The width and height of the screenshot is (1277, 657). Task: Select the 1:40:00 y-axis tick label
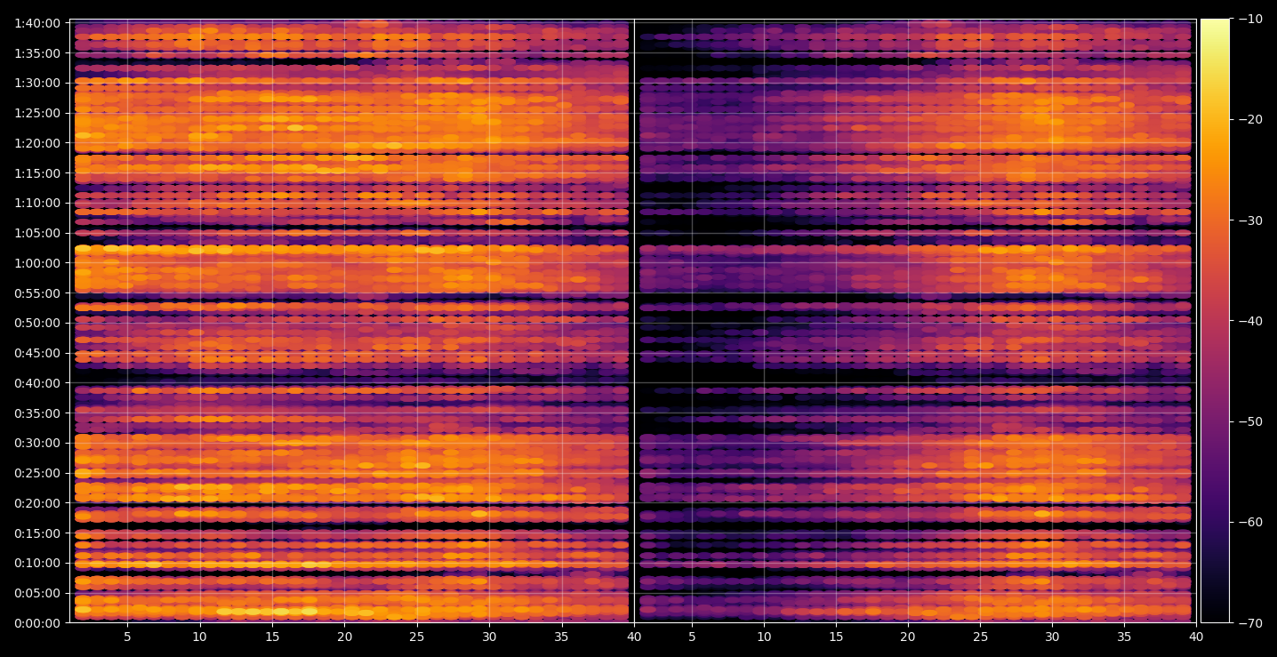coord(38,23)
